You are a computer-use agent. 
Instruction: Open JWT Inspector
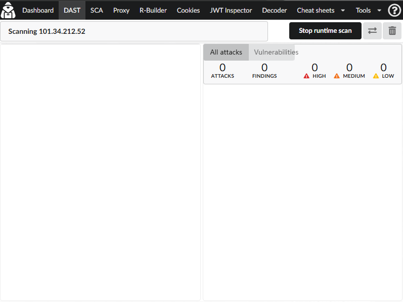231,10
